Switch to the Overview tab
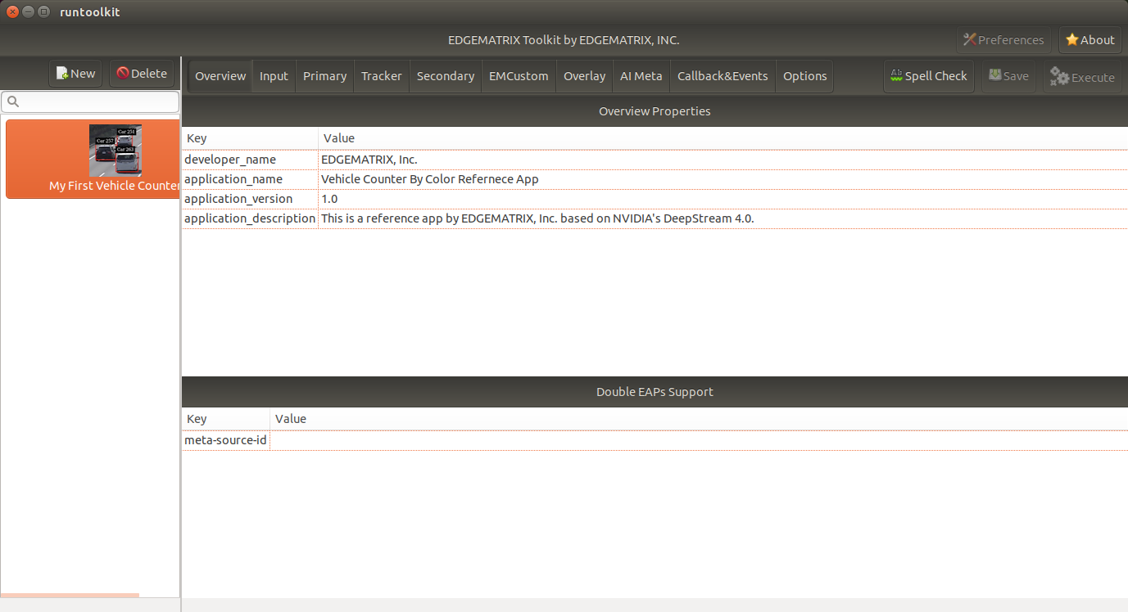1128x612 pixels. point(220,76)
